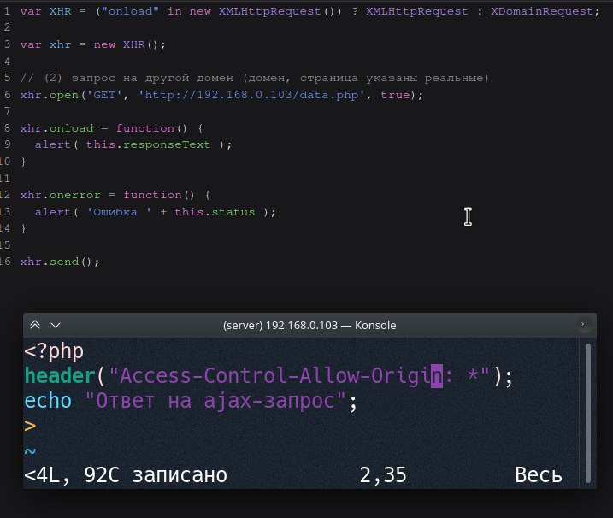Click the keep-below chevron icon in Konsole titlebar
Image resolution: width=613 pixels, height=518 pixels.
tap(56, 326)
